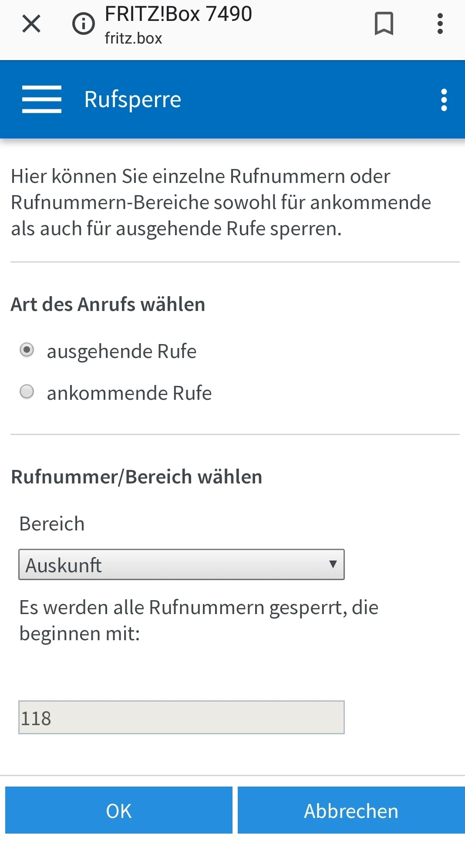
Task: Tap the 'Rufsperre' header title
Action: click(132, 99)
